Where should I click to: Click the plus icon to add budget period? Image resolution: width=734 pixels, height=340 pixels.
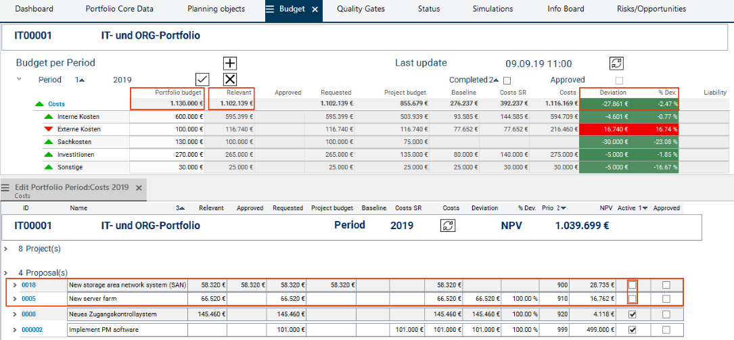[x=230, y=63]
